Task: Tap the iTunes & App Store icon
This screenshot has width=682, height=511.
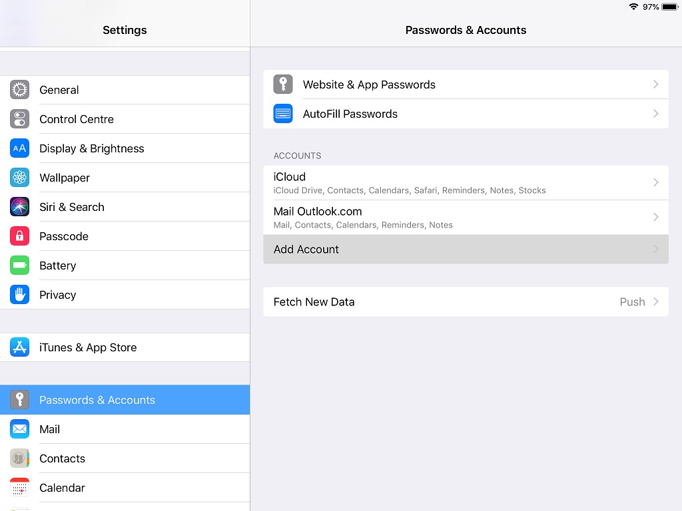Action: click(x=19, y=347)
